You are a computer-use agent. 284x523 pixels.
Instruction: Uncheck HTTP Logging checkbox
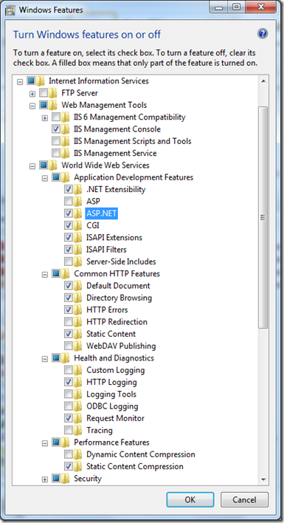coord(69,382)
